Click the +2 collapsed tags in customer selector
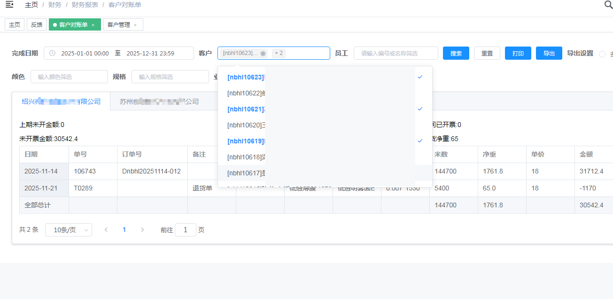Image resolution: width=613 pixels, height=299 pixels. click(x=279, y=53)
